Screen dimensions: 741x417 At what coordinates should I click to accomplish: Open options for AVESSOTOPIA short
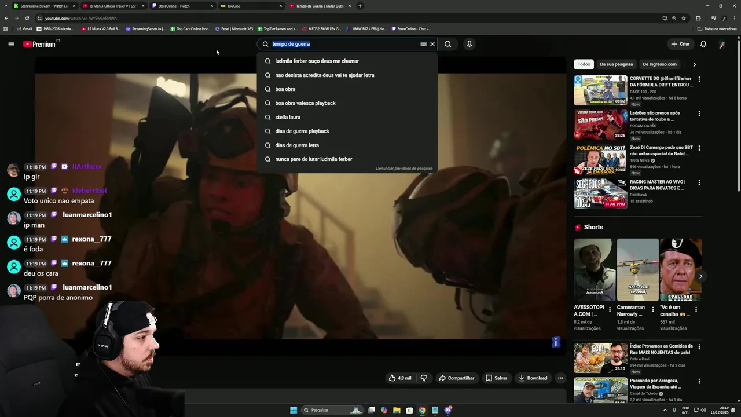(610, 309)
